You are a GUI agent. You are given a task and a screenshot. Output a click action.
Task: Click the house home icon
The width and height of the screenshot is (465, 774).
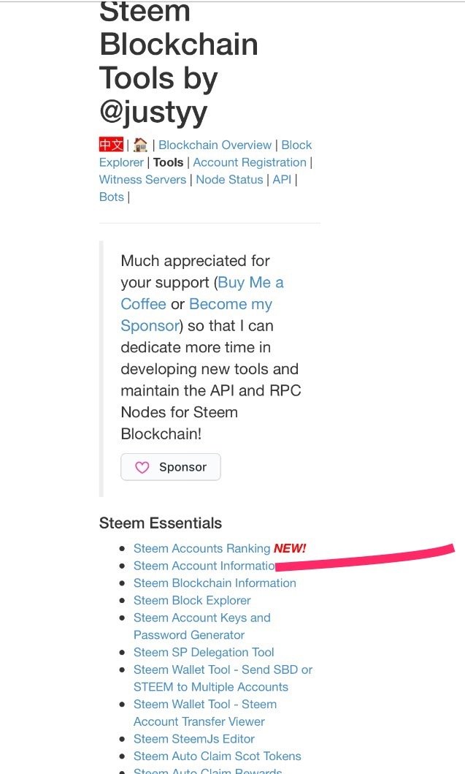coord(140,145)
